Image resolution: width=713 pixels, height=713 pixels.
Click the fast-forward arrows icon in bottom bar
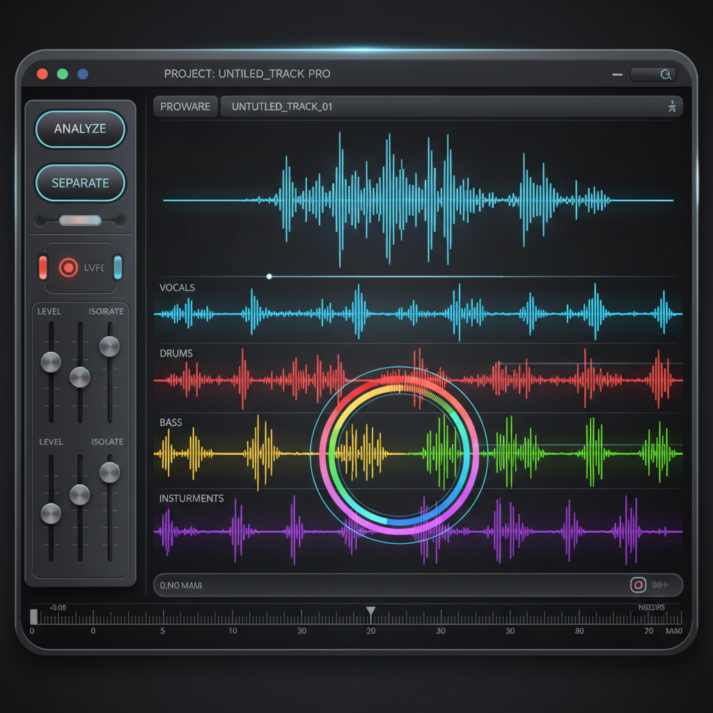[x=660, y=585]
